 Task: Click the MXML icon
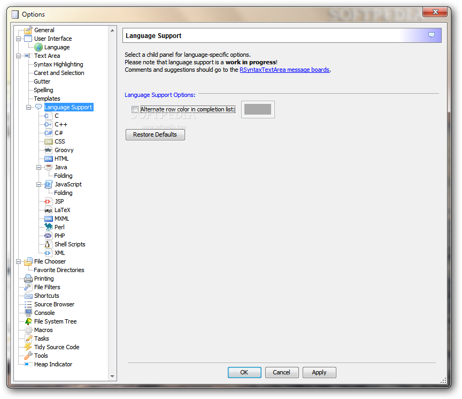point(48,219)
